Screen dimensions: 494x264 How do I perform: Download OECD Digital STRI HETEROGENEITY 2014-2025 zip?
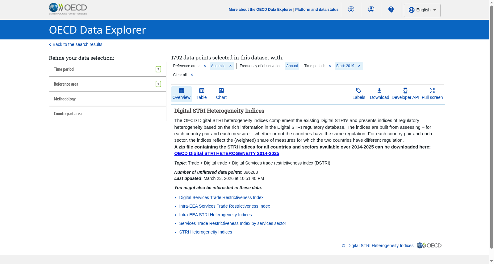point(227,153)
